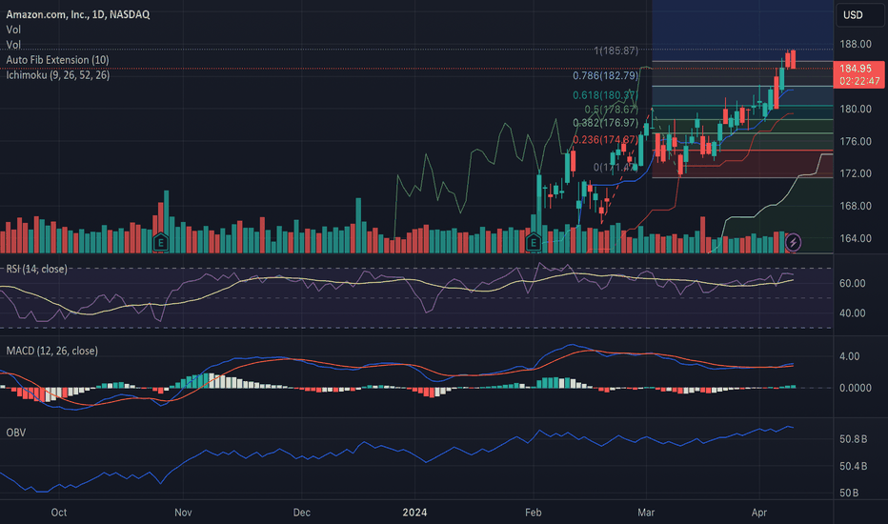Click the MACD scale value 0.0000
The width and height of the screenshot is (888, 524).
point(856,388)
